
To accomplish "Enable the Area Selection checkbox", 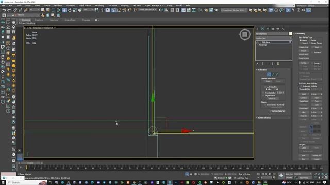I will click(263, 92).
